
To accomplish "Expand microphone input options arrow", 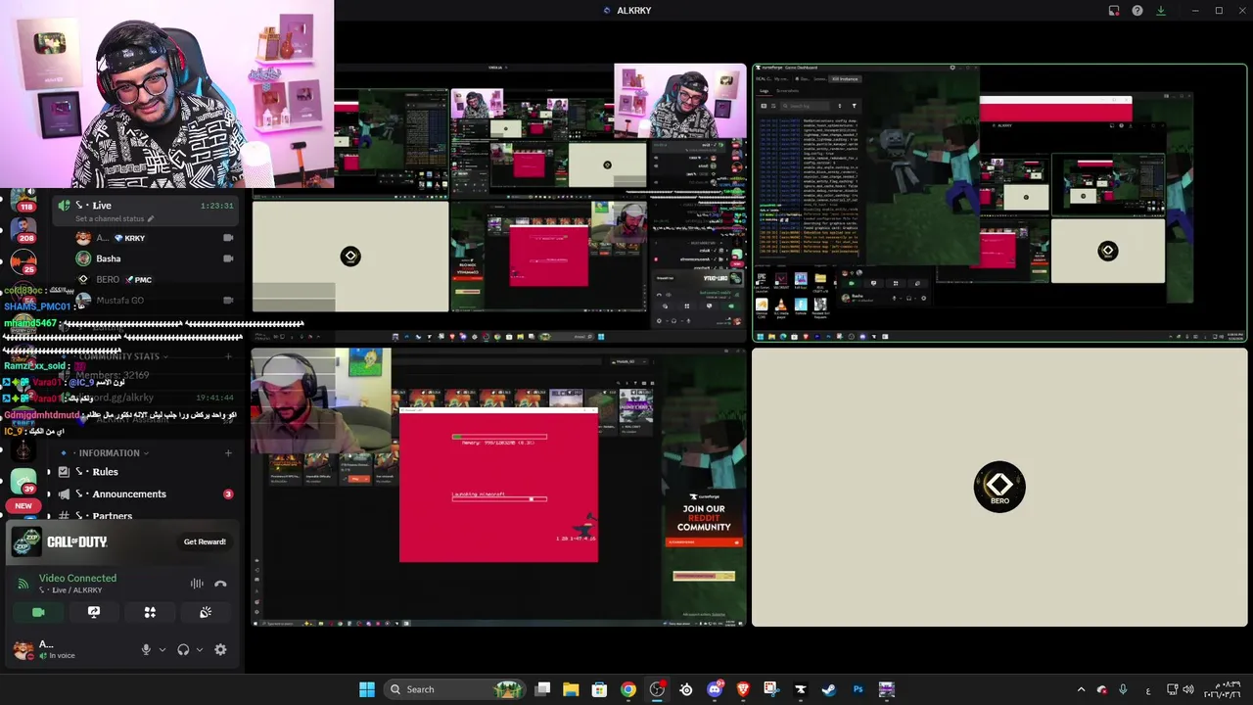I will click(x=162, y=649).
